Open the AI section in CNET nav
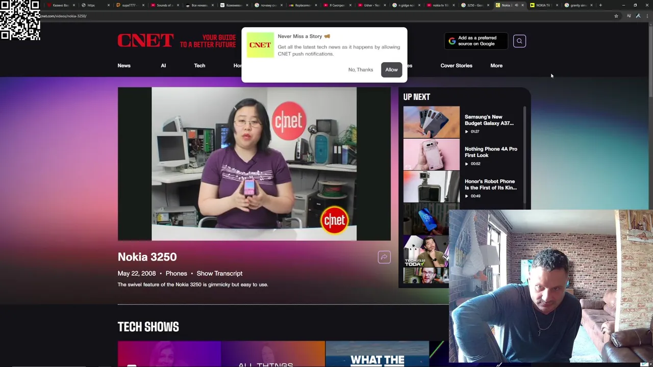The image size is (653, 367). pyautogui.click(x=163, y=66)
